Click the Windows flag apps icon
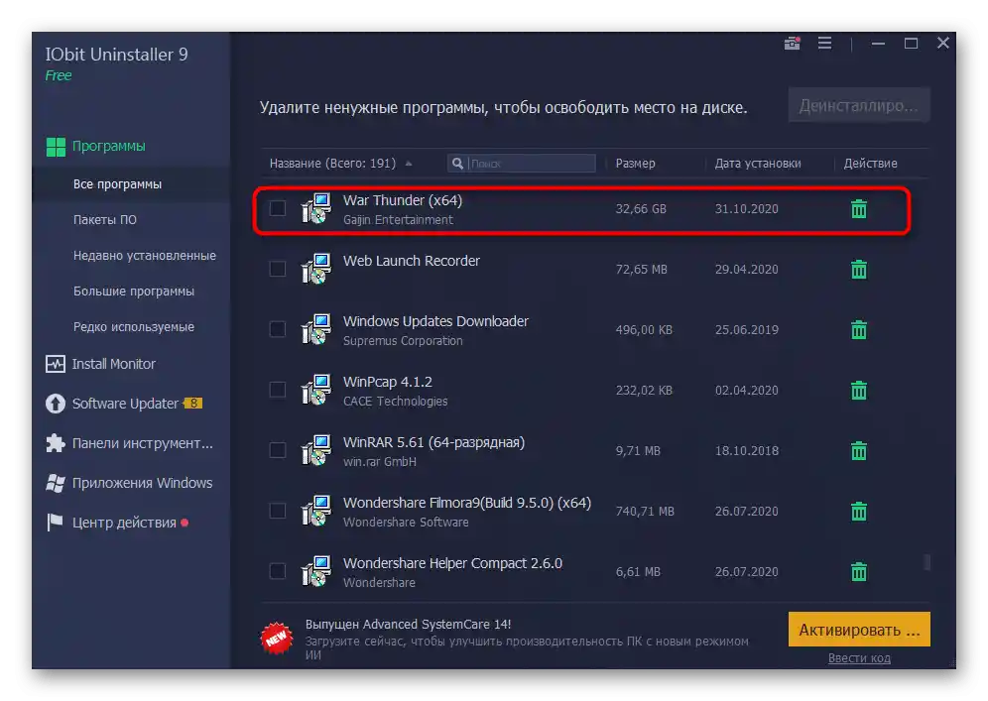988x701 pixels. [x=56, y=483]
